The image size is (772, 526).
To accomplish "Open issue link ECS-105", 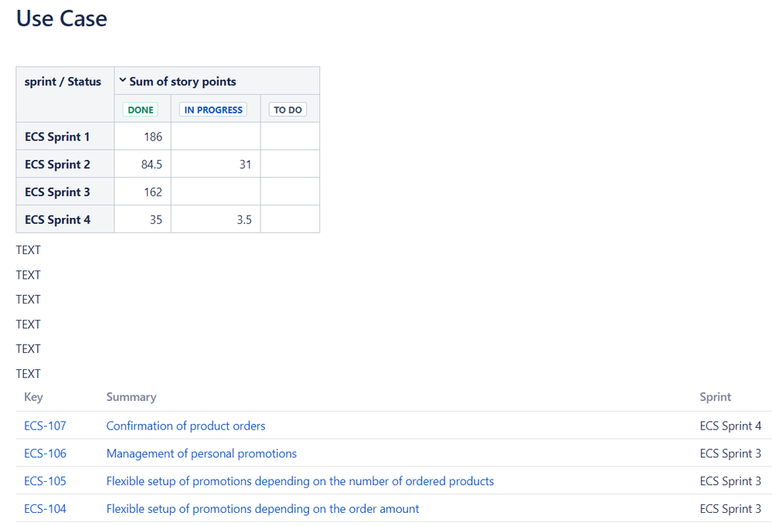I will click(45, 481).
